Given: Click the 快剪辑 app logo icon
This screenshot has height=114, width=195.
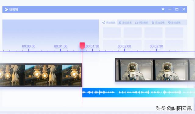Looking at the screenshot, I should click(x=6, y=9).
